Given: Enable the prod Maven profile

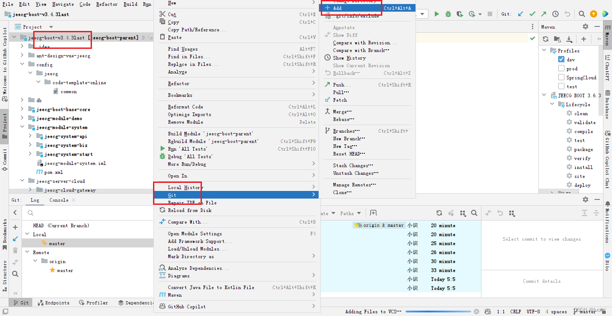Looking at the screenshot, I should 561,68.
